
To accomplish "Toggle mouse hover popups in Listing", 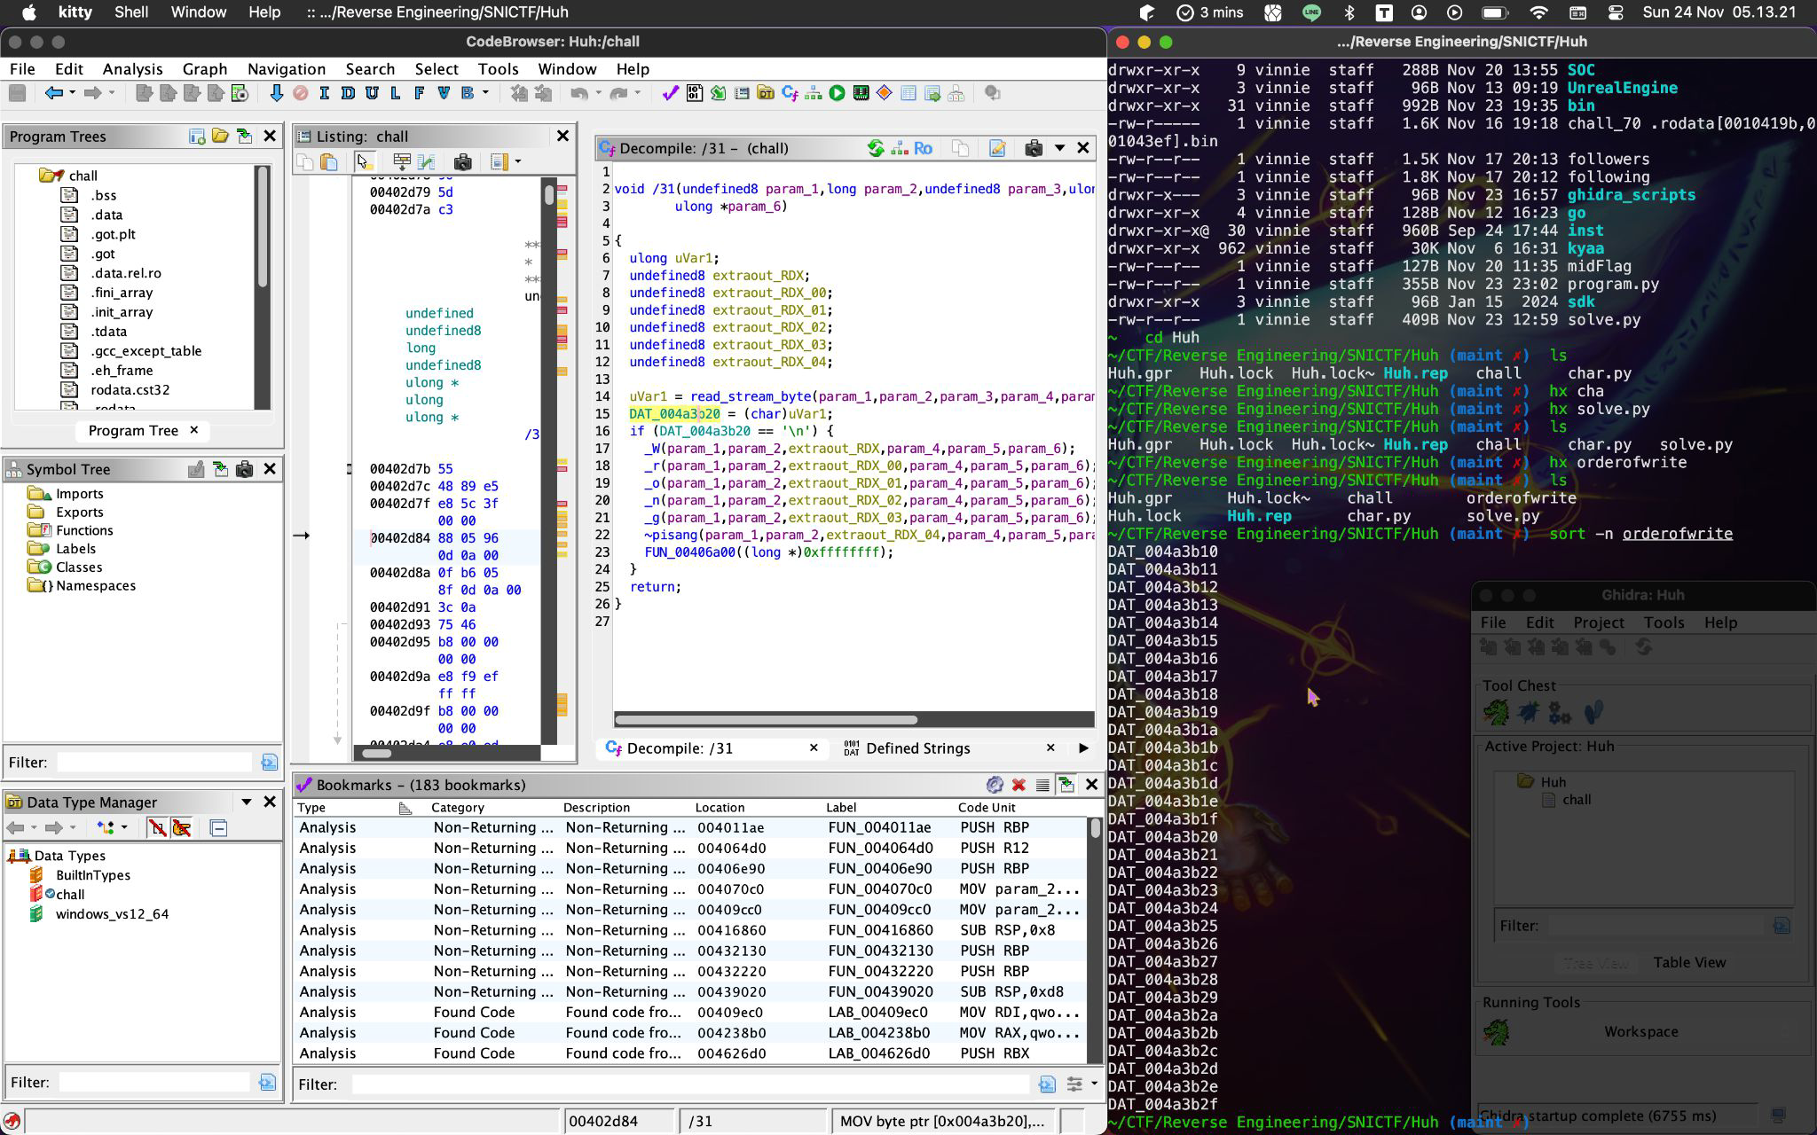I will 363,161.
